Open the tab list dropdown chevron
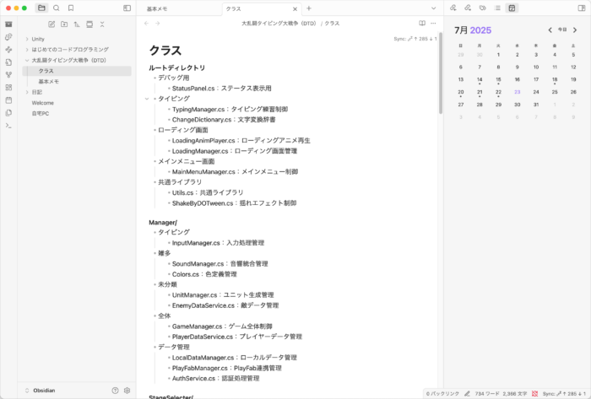This screenshot has height=399, width=591. click(433, 8)
